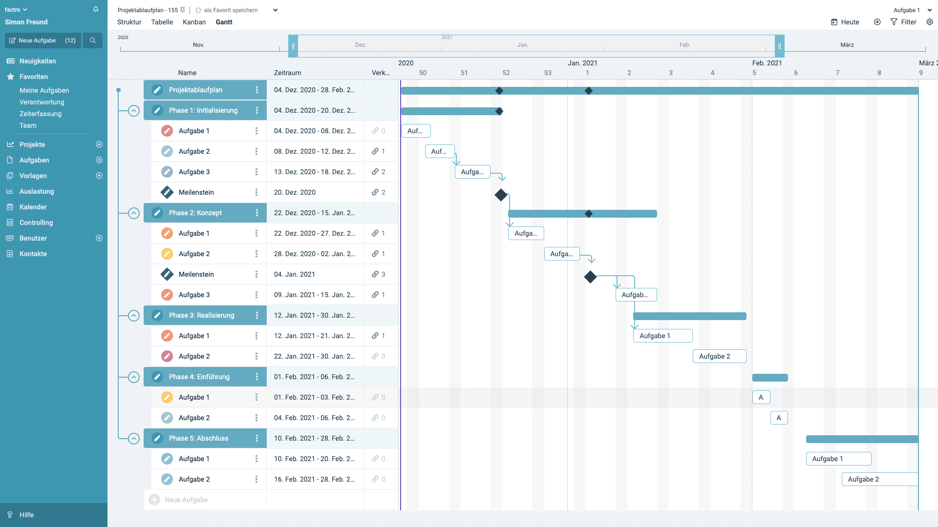938x527 pixels.
Task: Collapse Phase 1: Initialisierung group
Action: 134,111
